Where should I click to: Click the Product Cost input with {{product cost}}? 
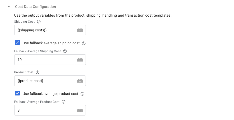[44, 81]
